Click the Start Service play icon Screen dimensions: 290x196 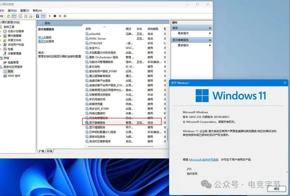click(x=50, y=16)
